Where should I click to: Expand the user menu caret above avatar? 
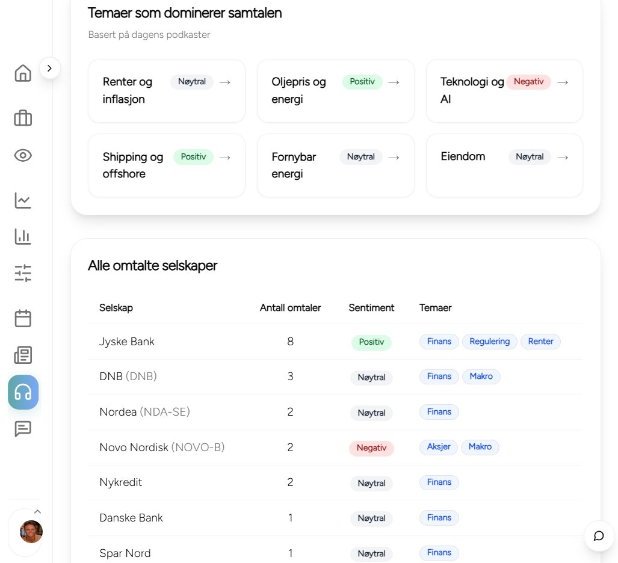coord(38,512)
